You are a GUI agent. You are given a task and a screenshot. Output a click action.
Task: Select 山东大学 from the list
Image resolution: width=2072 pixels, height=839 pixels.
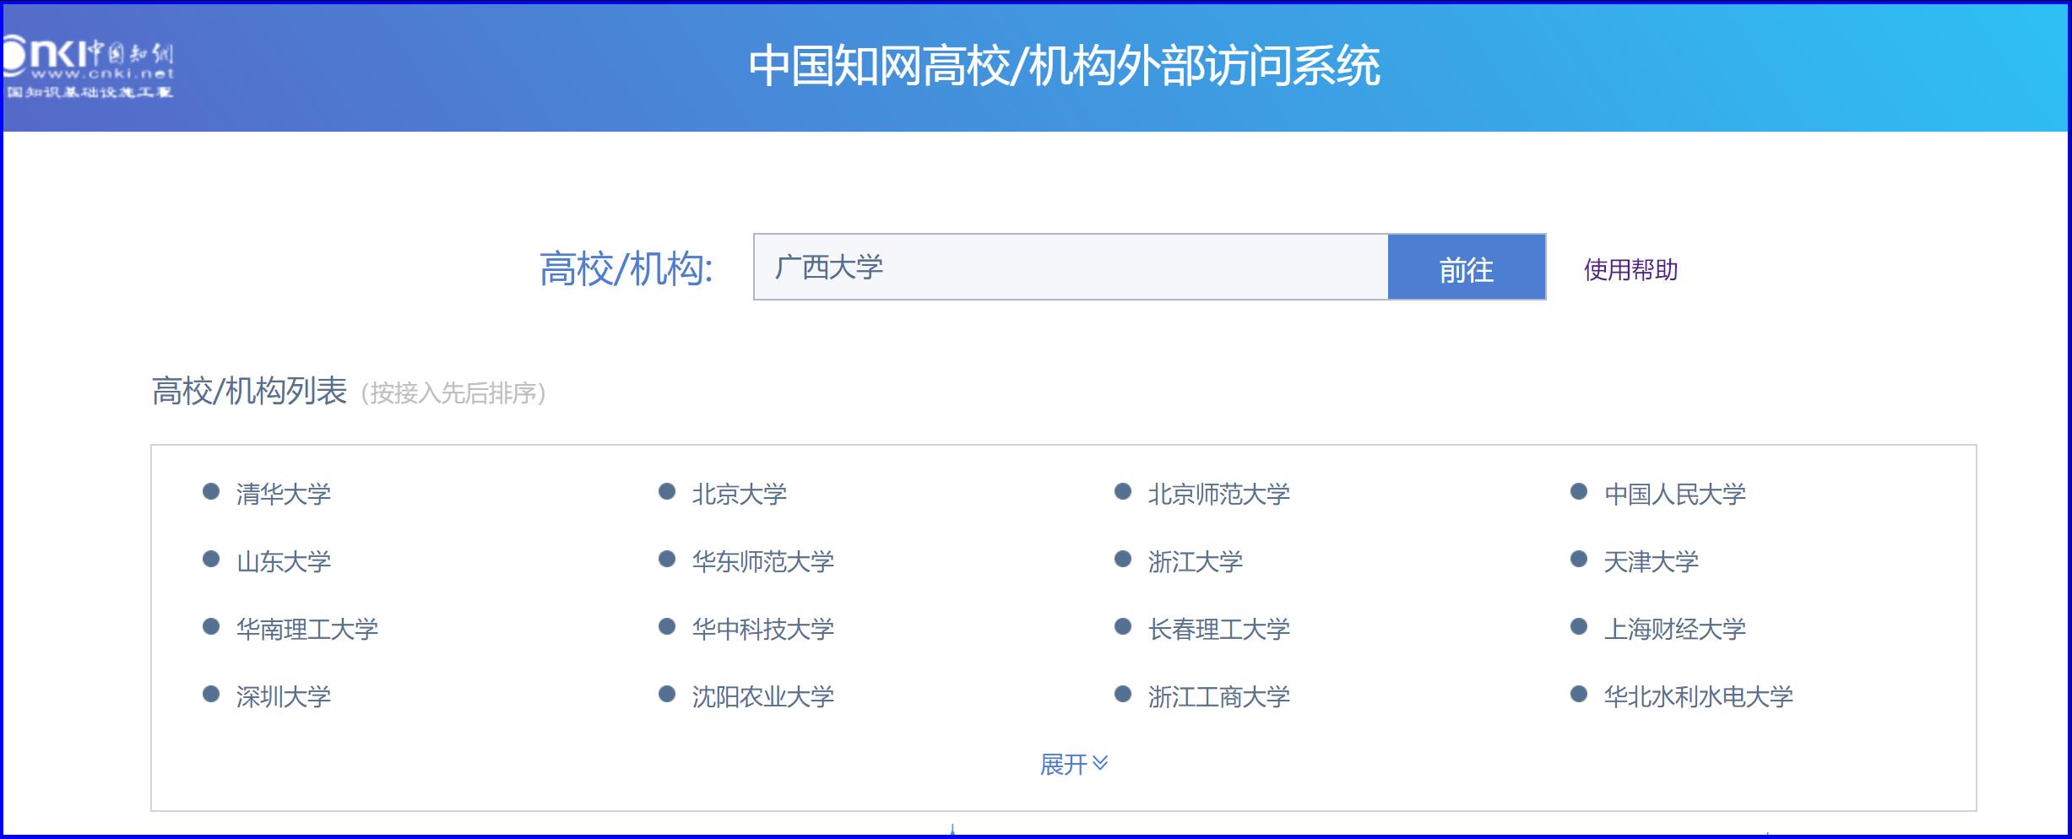coord(284,561)
